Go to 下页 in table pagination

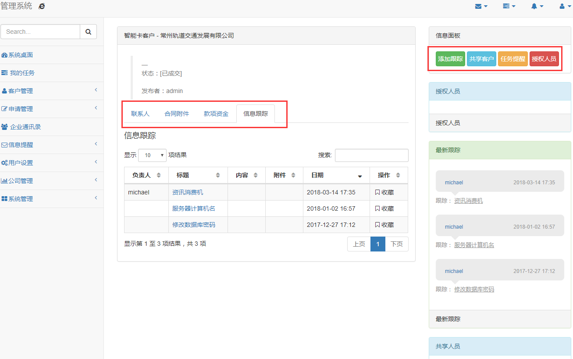(396, 244)
